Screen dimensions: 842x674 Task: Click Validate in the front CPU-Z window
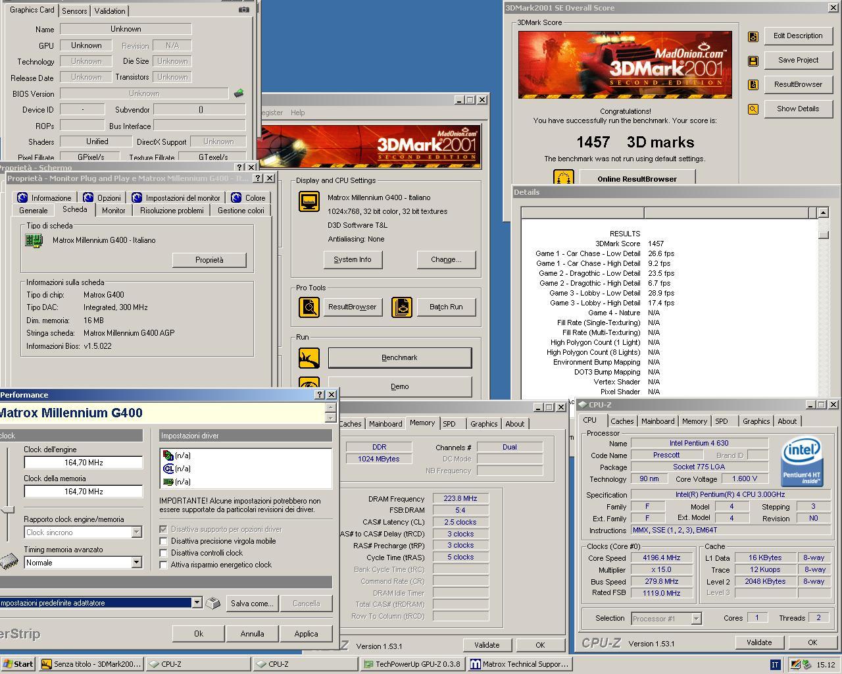coord(759,642)
